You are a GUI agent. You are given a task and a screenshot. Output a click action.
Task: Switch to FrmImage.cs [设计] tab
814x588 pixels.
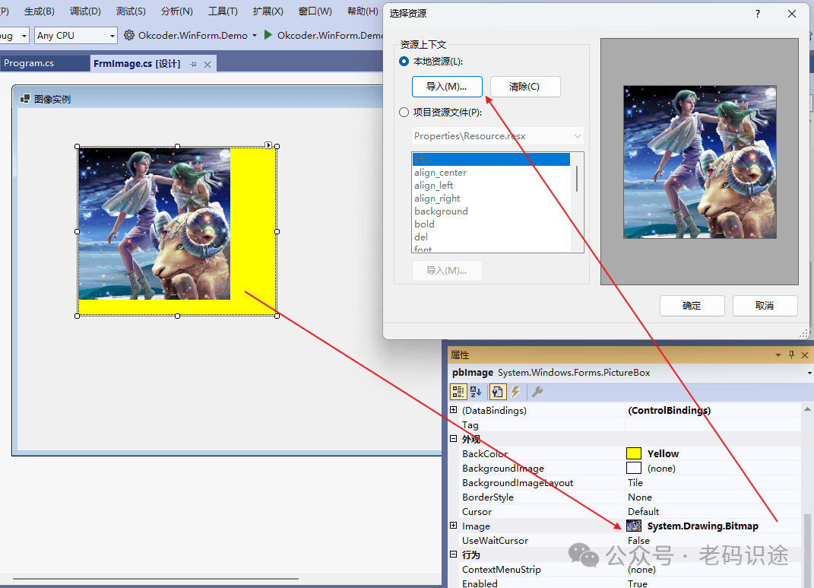point(137,64)
